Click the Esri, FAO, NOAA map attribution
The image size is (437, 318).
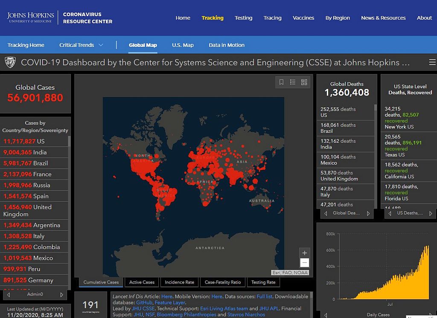pyautogui.click(x=290, y=273)
